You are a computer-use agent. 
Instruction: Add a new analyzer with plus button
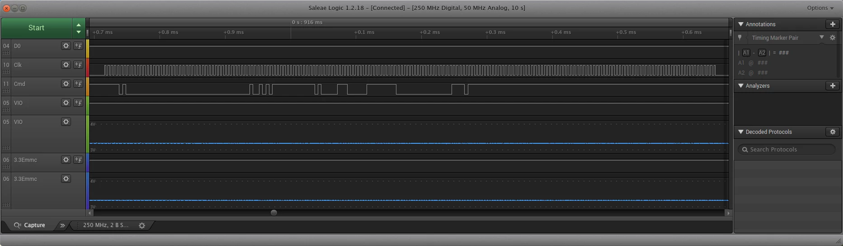[833, 85]
